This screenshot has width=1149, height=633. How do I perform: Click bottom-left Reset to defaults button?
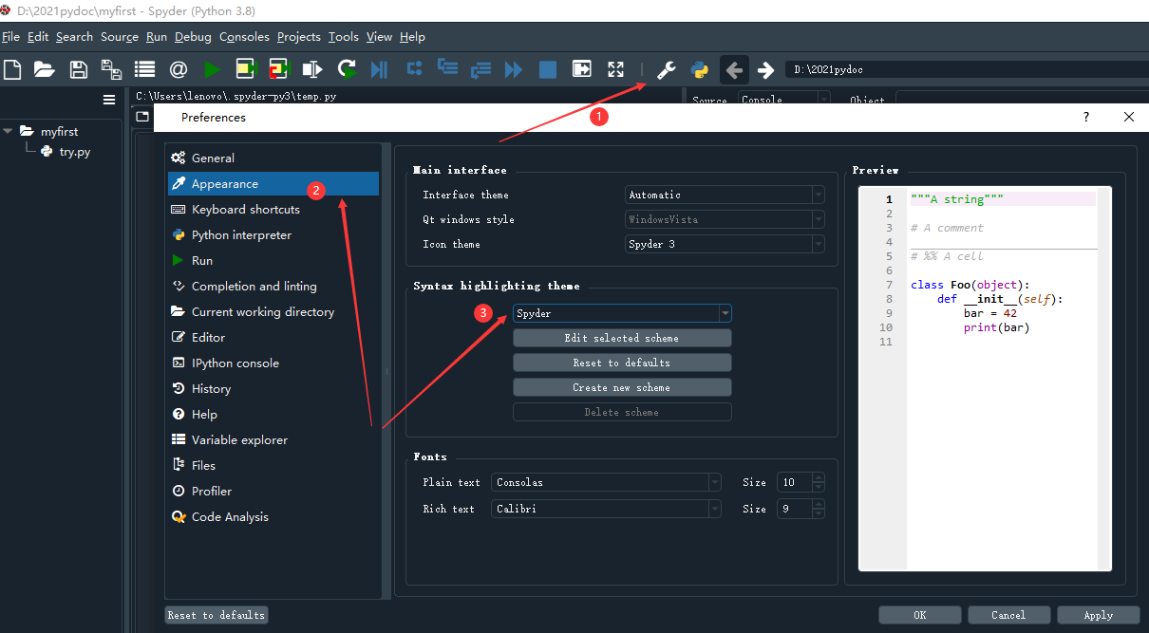216,615
